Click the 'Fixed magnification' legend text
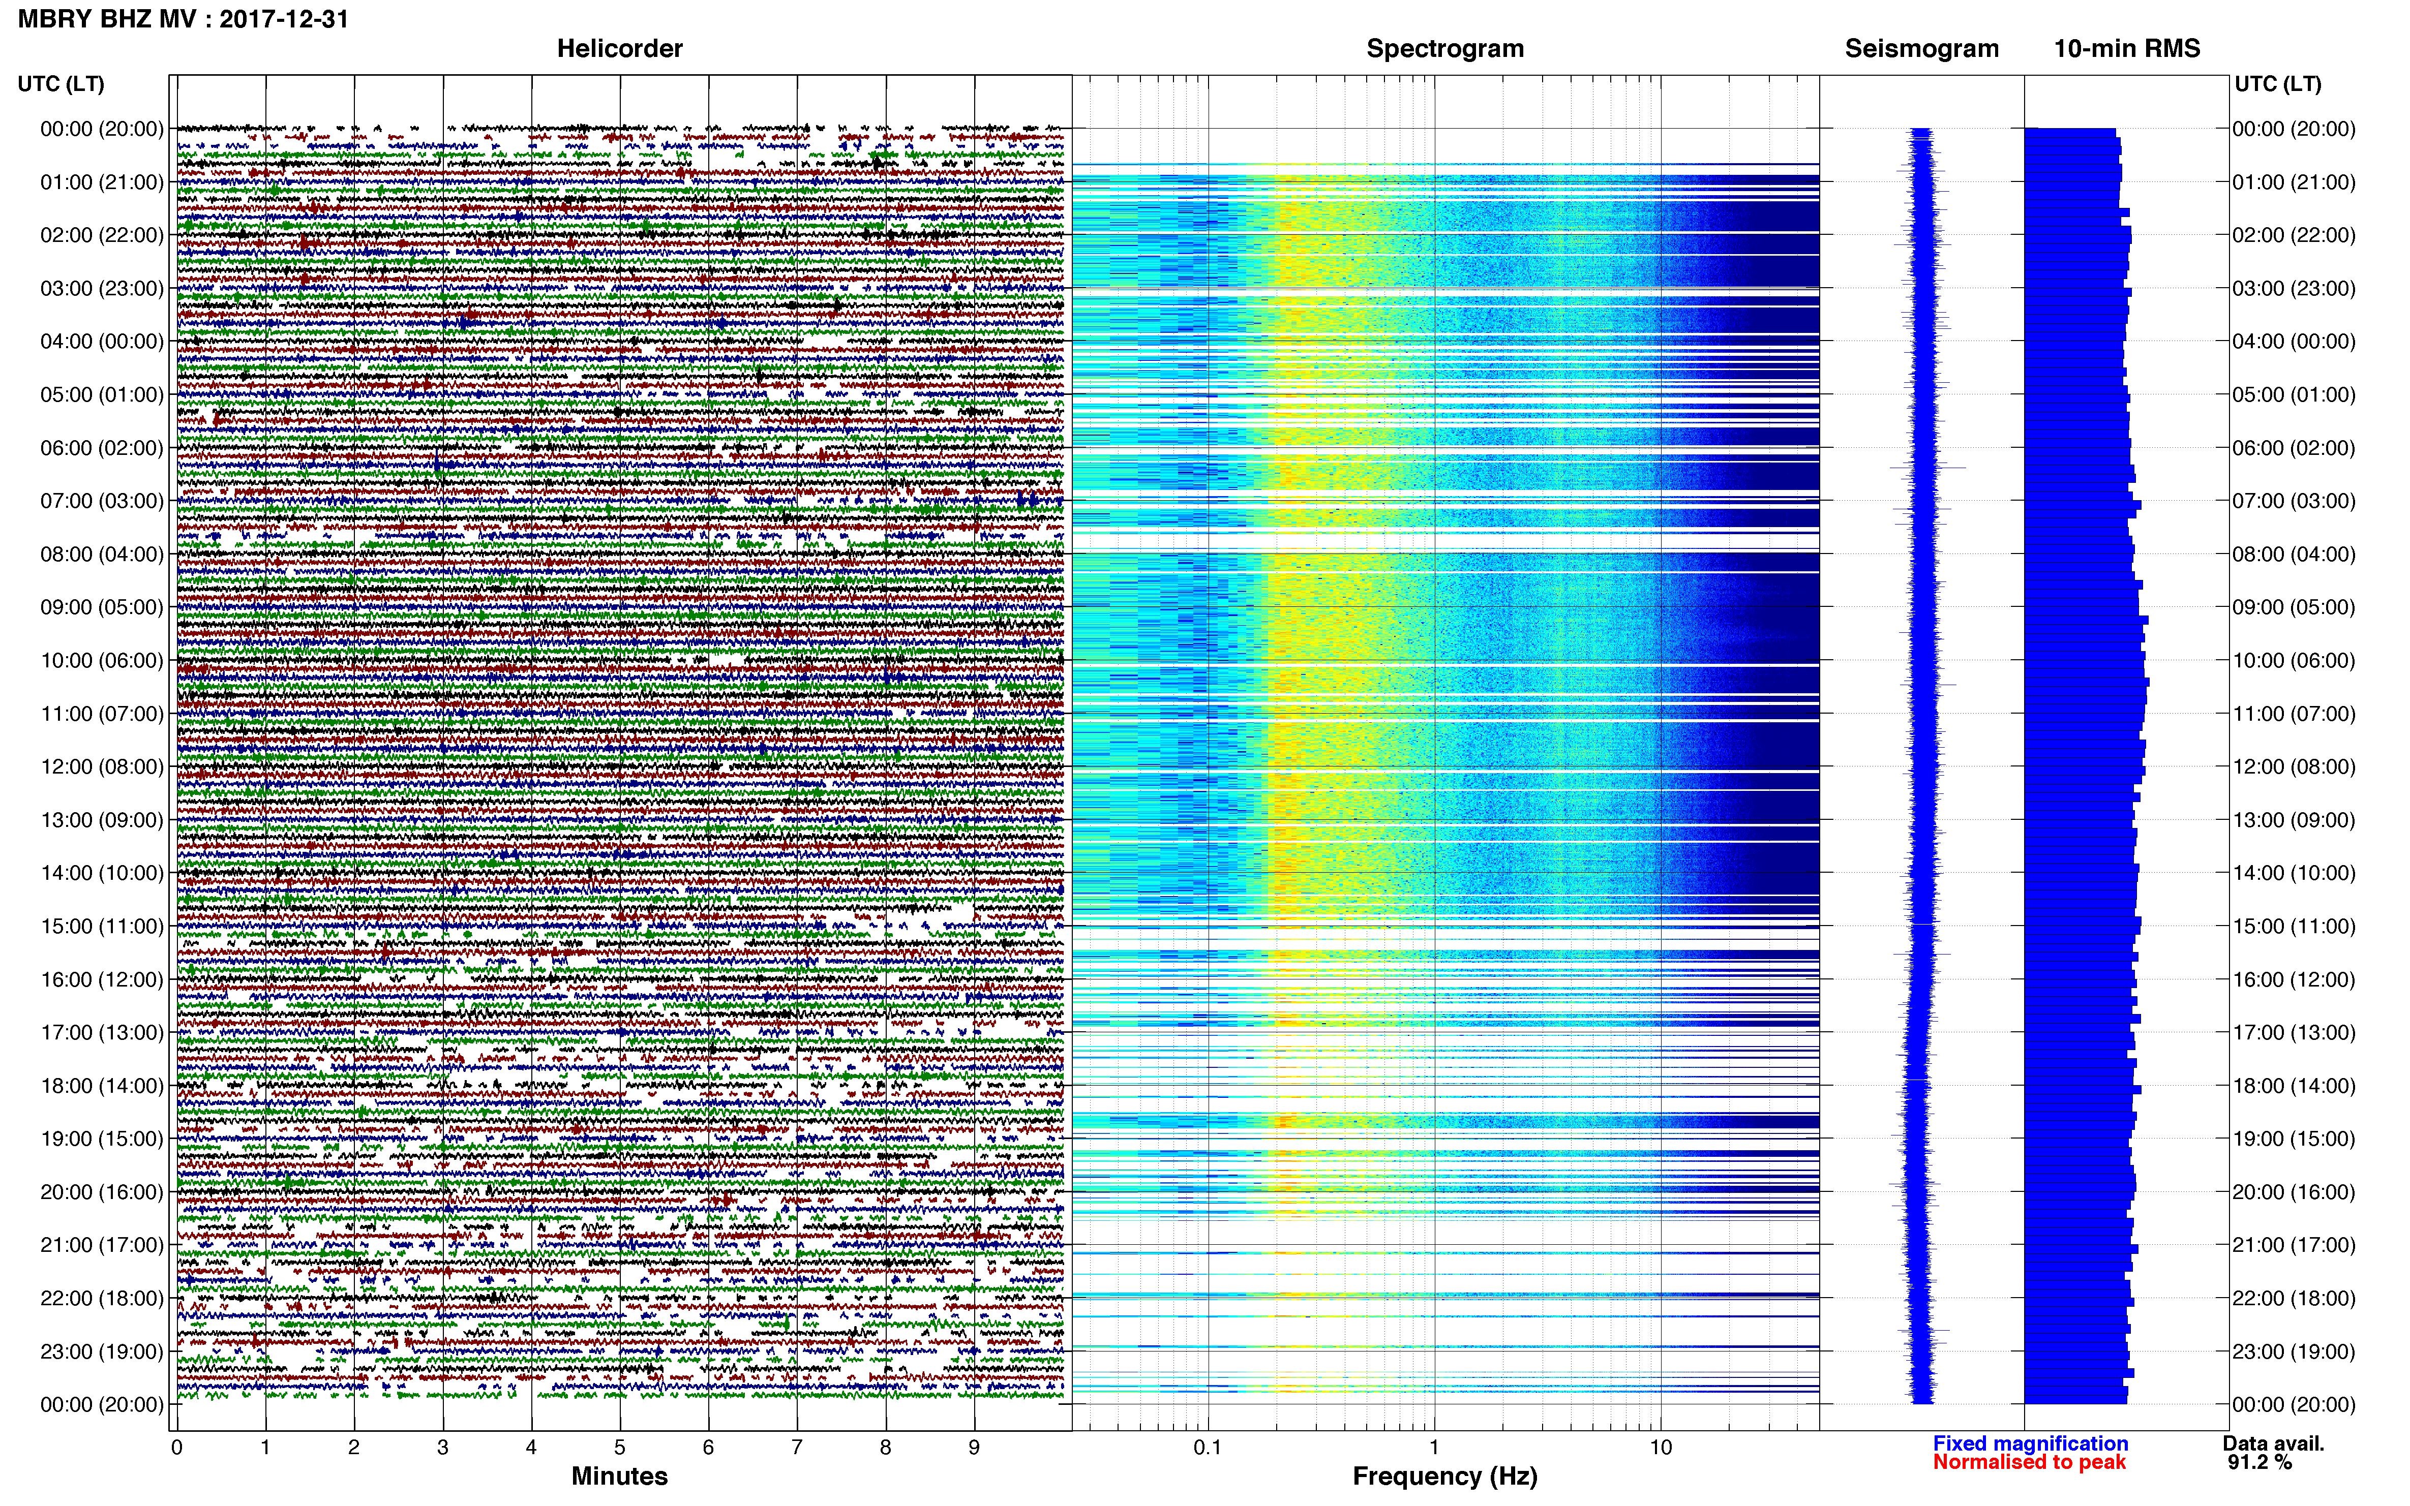The height and width of the screenshot is (1506, 2410). click(2030, 1443)
